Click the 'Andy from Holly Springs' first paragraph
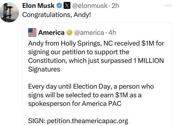 pos(96,56)
